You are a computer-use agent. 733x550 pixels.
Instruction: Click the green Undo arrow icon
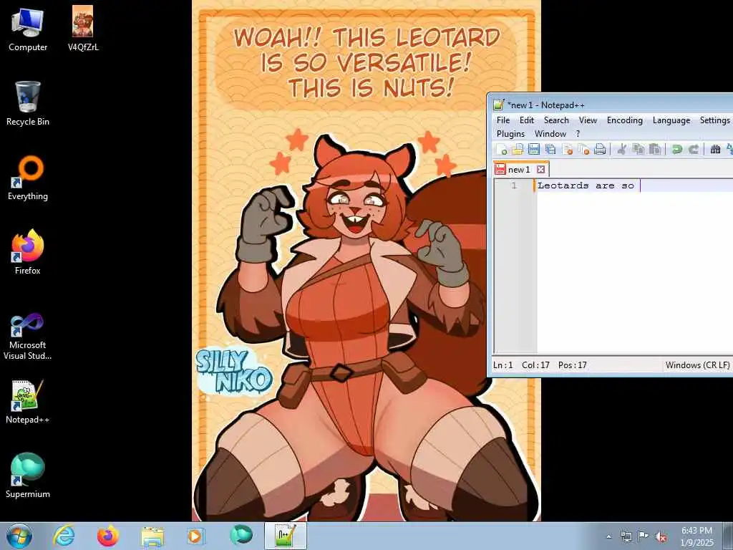click(x=676, y=149)
